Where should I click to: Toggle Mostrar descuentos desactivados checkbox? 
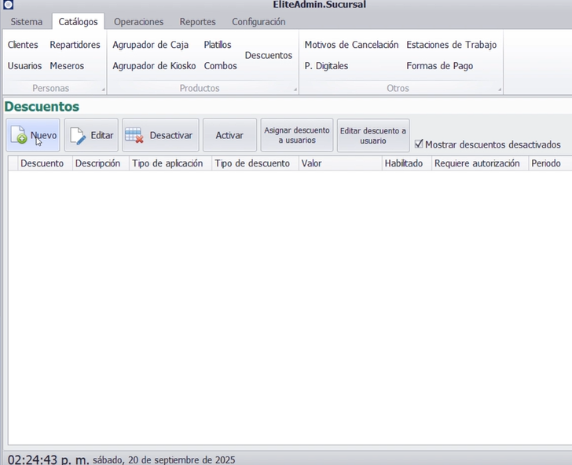pos(419,145)
